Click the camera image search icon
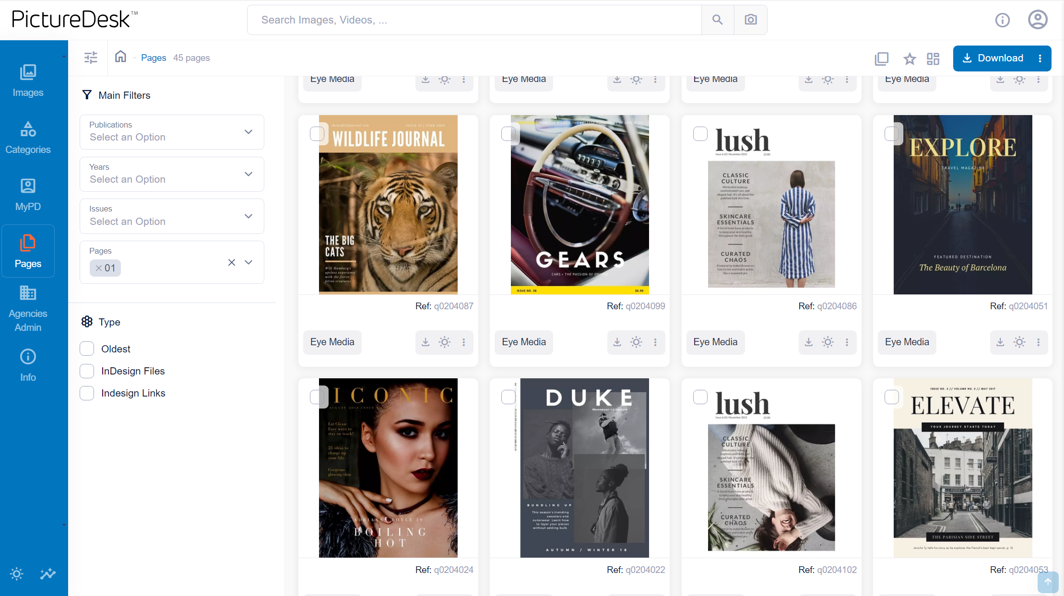 (x=750, y=20)
